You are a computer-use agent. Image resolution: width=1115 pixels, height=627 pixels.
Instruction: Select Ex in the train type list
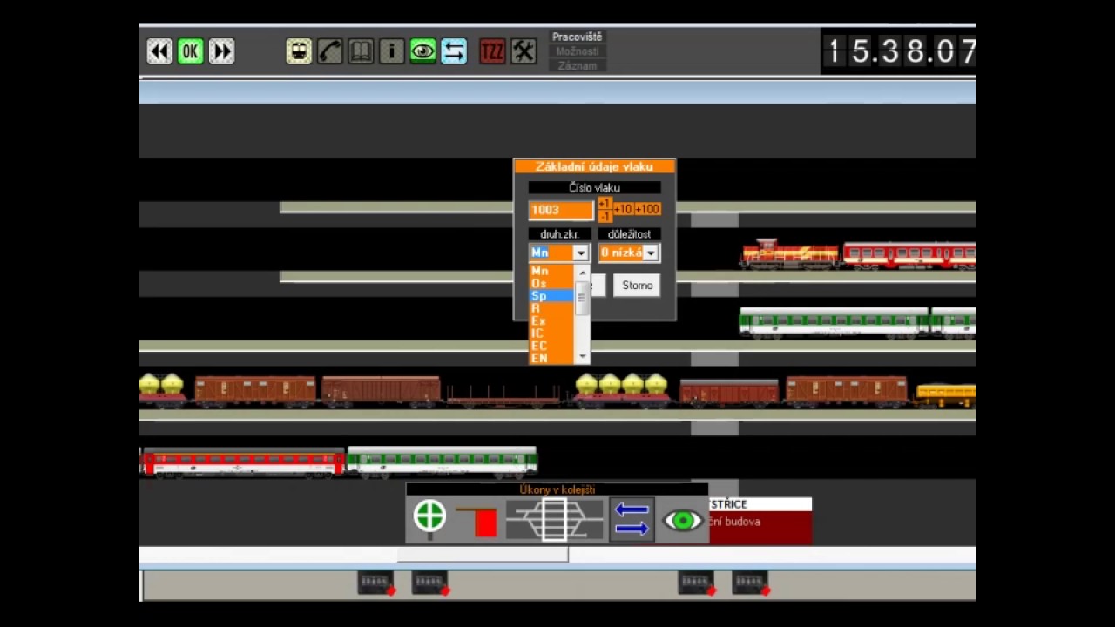point(551,320)
